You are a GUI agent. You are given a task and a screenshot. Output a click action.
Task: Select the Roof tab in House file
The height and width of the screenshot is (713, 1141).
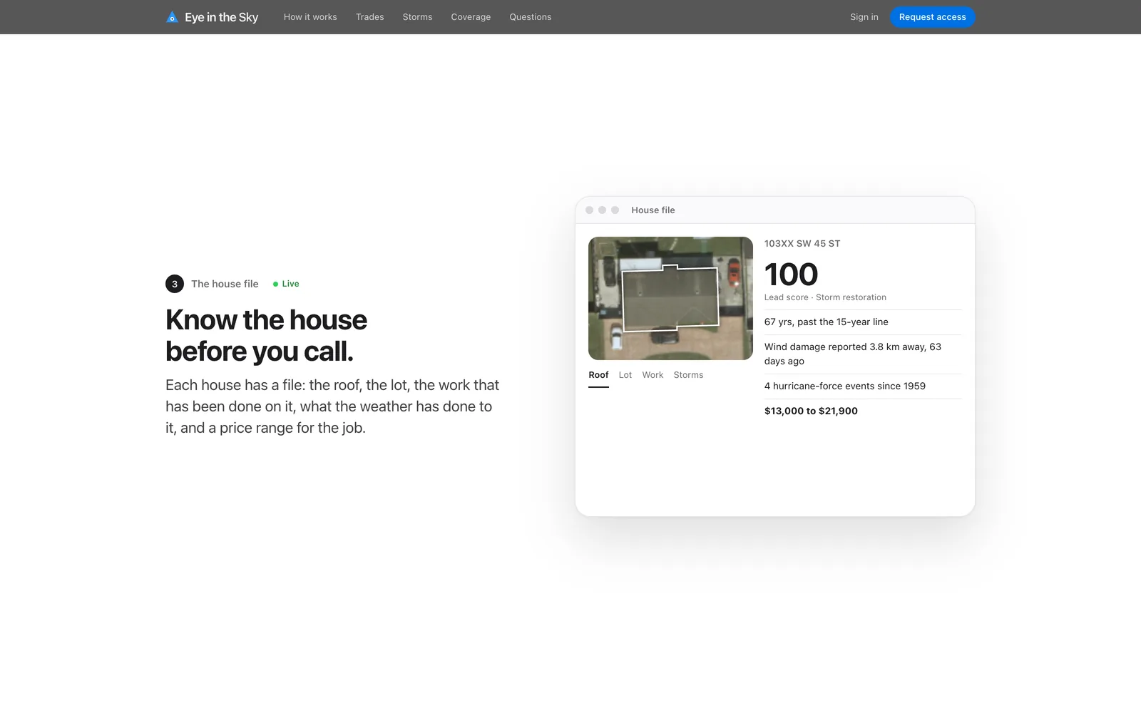point(598,375)
